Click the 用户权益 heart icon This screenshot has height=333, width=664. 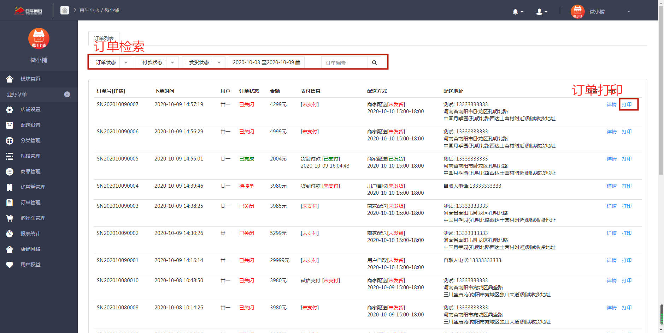click(10, 265)
